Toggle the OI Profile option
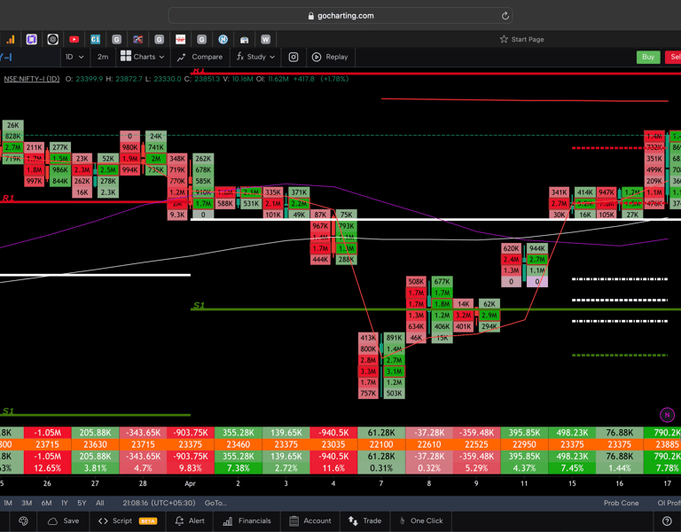This screenshot has width=681, height=532. pos(669,503)
